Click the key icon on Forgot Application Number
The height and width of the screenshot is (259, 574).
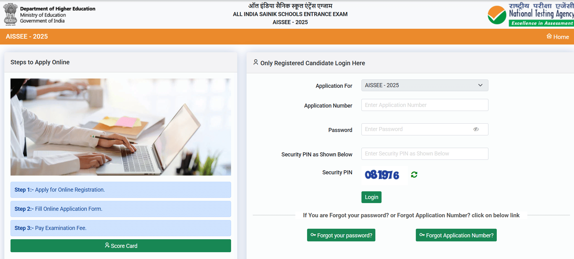pos(422,235)
